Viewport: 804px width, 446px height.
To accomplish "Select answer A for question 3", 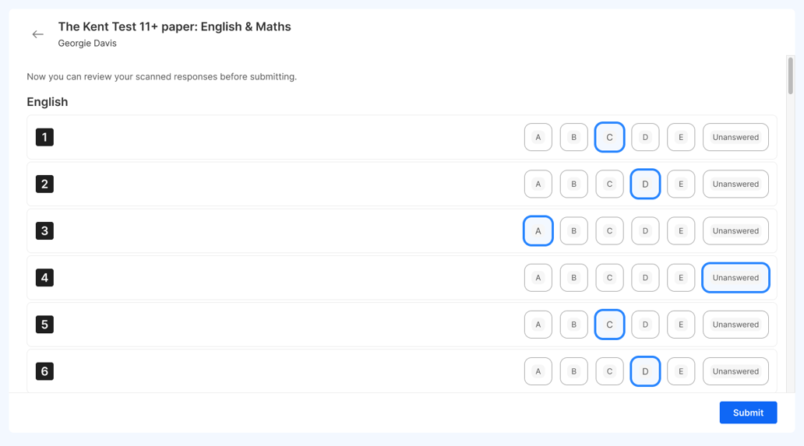I will pyautogui.click(x=538, y=231).
